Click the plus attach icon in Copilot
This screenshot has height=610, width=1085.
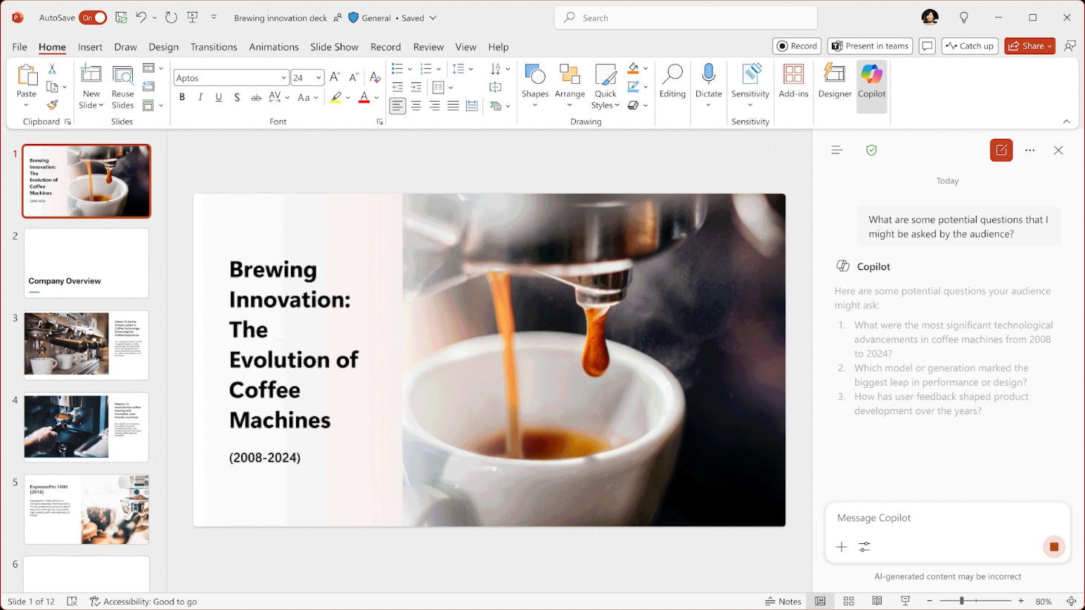(x=842, y=547)
